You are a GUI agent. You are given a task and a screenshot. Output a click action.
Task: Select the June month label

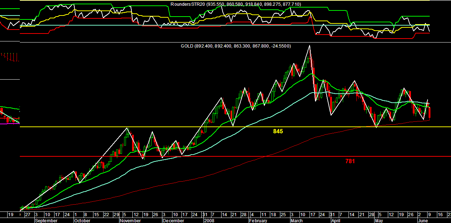[423, 220]
